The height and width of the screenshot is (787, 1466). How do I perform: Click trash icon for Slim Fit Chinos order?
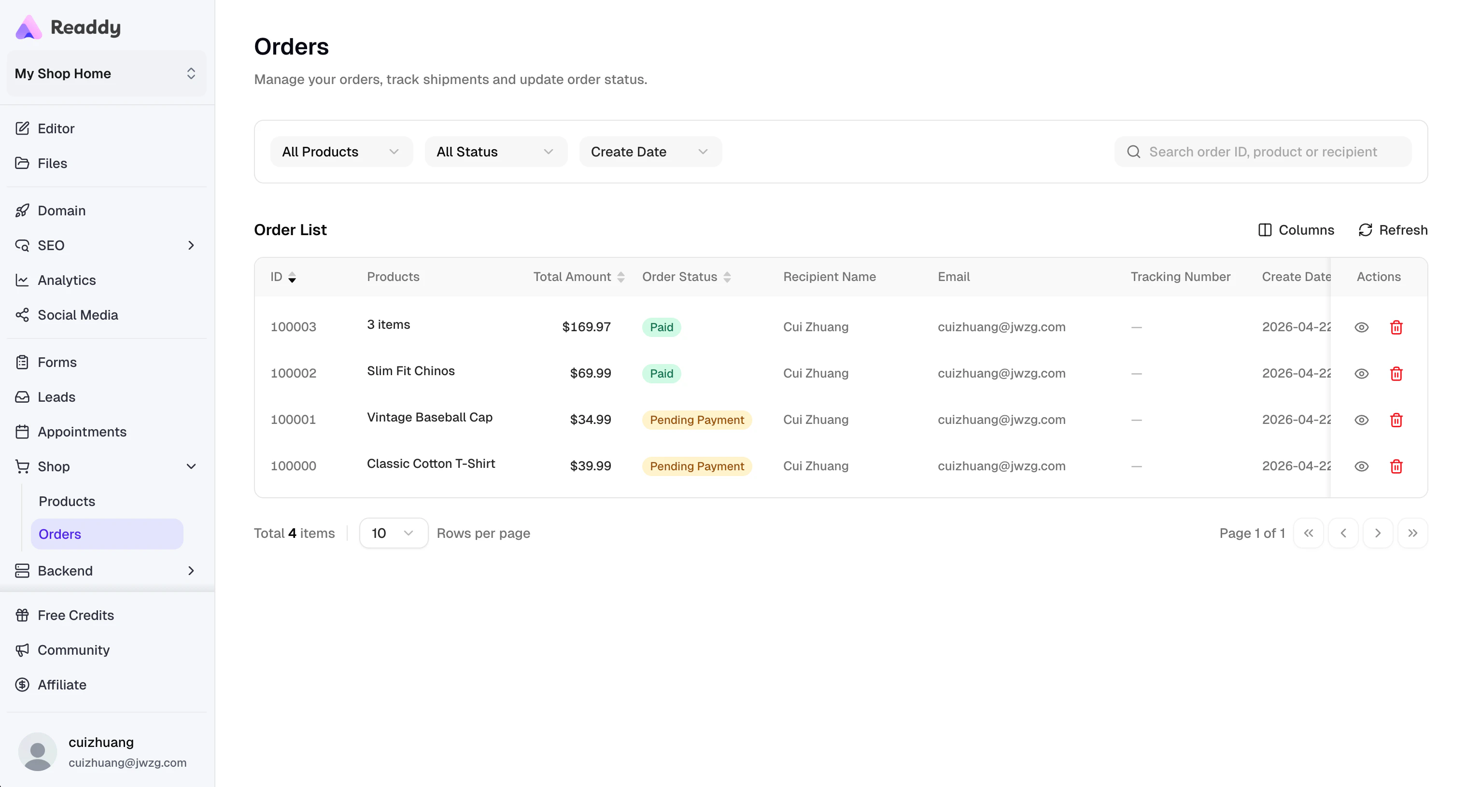point(1396,374)
